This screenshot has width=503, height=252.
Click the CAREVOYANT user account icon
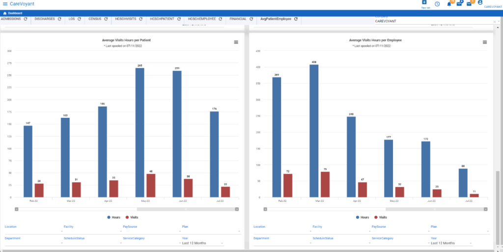tap(480, 2)
